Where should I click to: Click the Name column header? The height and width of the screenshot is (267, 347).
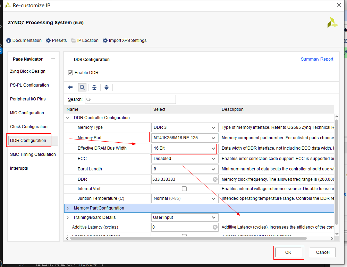point(108,109)
